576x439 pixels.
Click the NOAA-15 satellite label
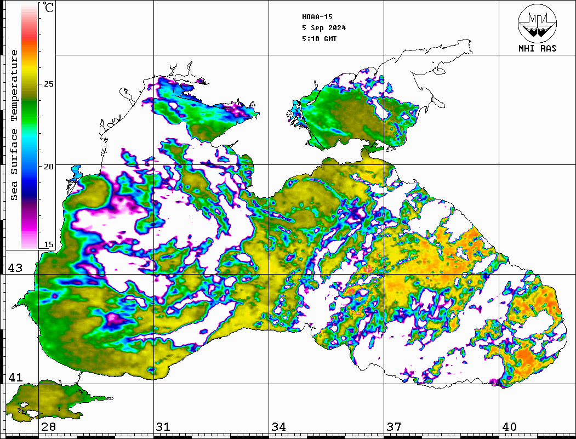[317, 17]
